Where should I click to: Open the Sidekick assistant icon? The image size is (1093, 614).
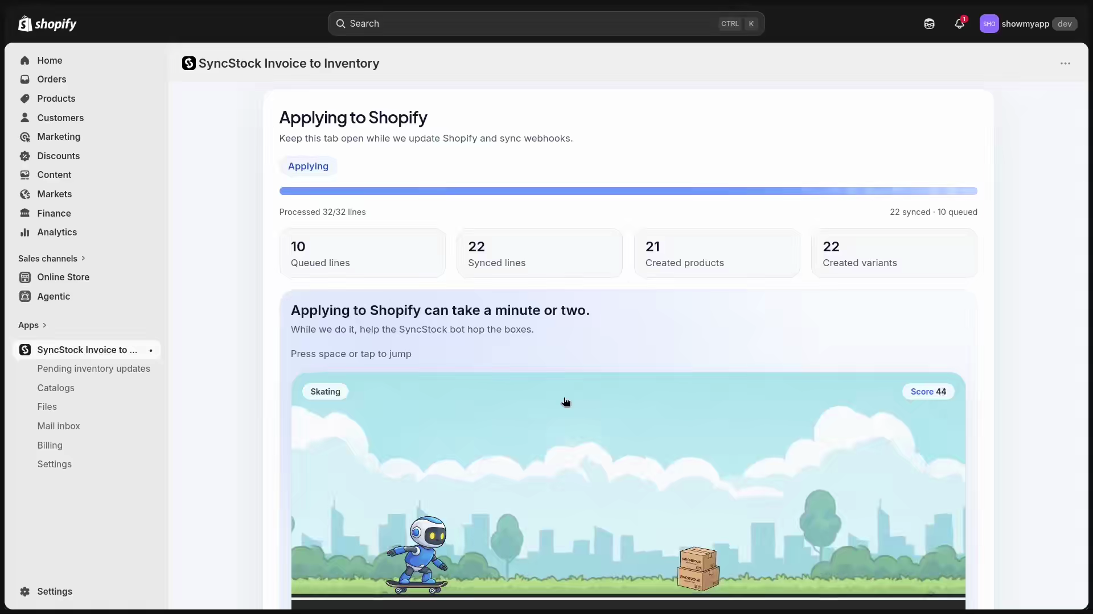[x=929, y=24]
